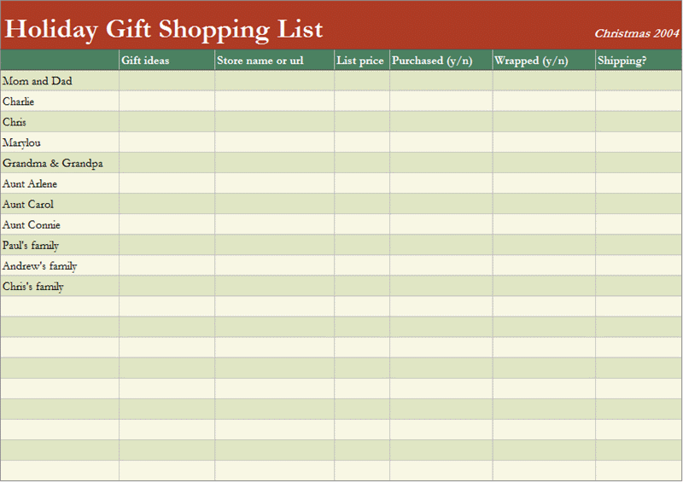Image resolution: width=683 pixels, height=482 pixels.
Task: Select the Gift ideas column header
Action: point(166,61)
